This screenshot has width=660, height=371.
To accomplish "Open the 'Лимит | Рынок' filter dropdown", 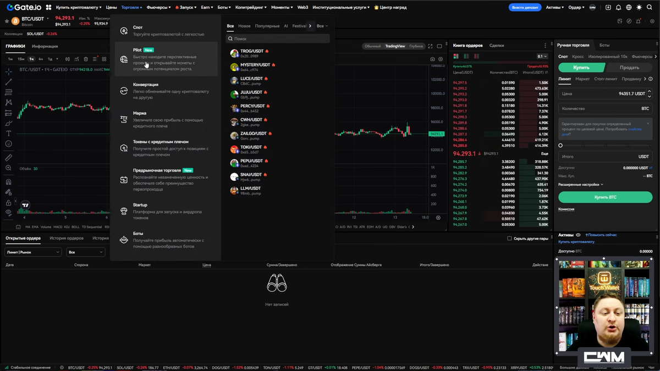I will [x=33, y=252].
